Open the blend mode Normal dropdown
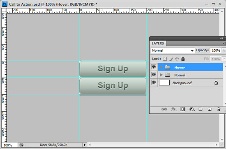This screenshot has width=226, height=149. pyautogui.click(x=173, y=50)
